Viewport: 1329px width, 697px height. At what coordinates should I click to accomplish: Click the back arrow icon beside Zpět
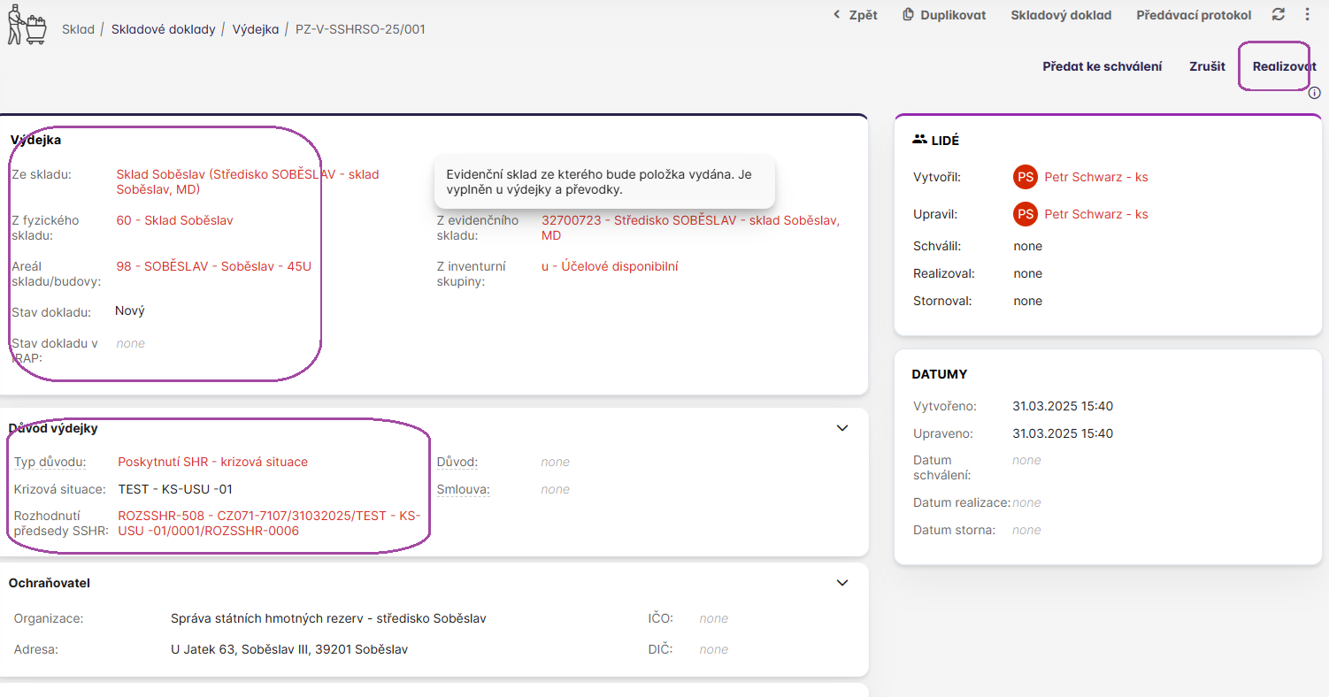coord(836,15)
